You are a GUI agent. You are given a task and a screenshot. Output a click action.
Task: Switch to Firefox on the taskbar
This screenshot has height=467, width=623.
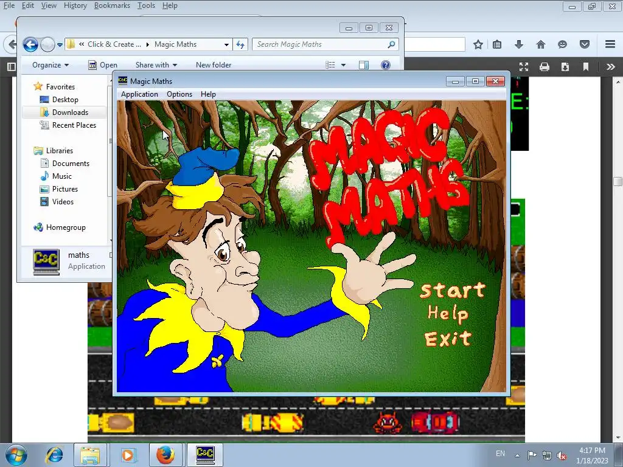pyautogui.click(x=165, y=455)
